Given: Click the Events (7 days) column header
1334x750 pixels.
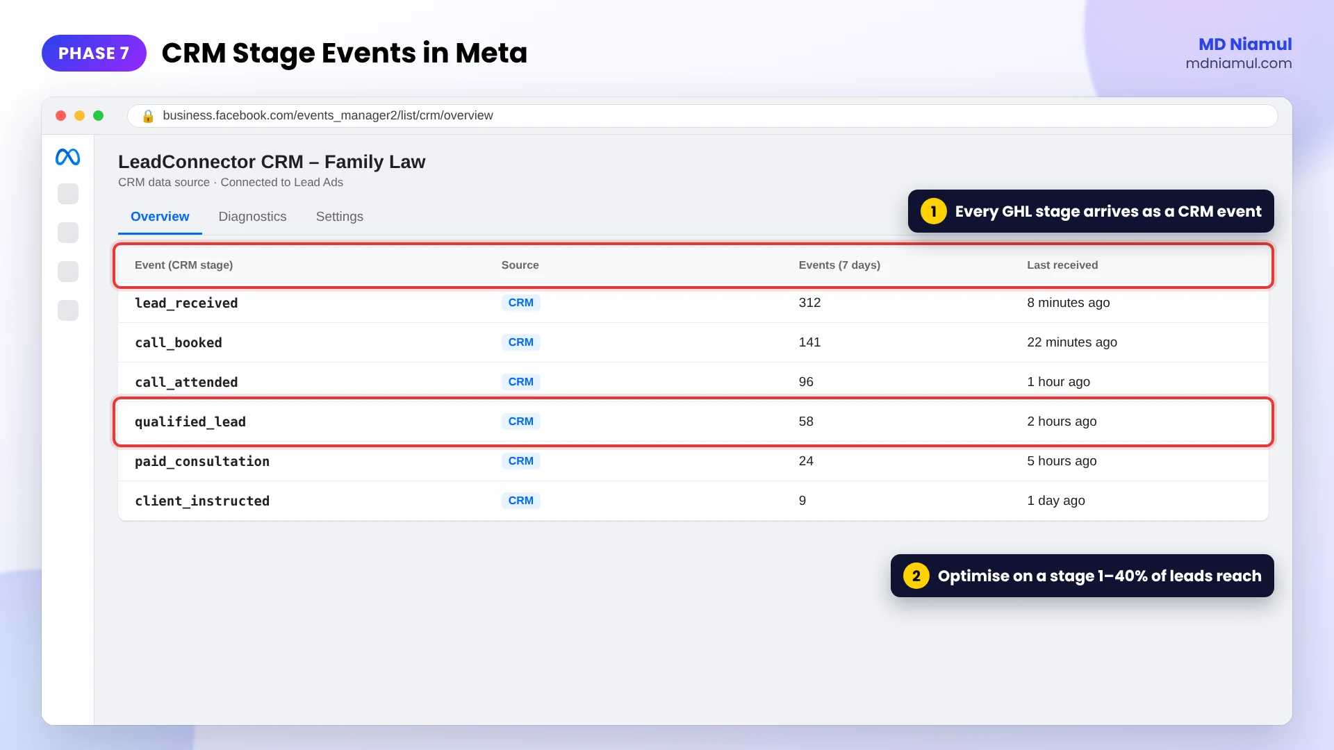Looking at the screenshot, I should click(839, 265).
